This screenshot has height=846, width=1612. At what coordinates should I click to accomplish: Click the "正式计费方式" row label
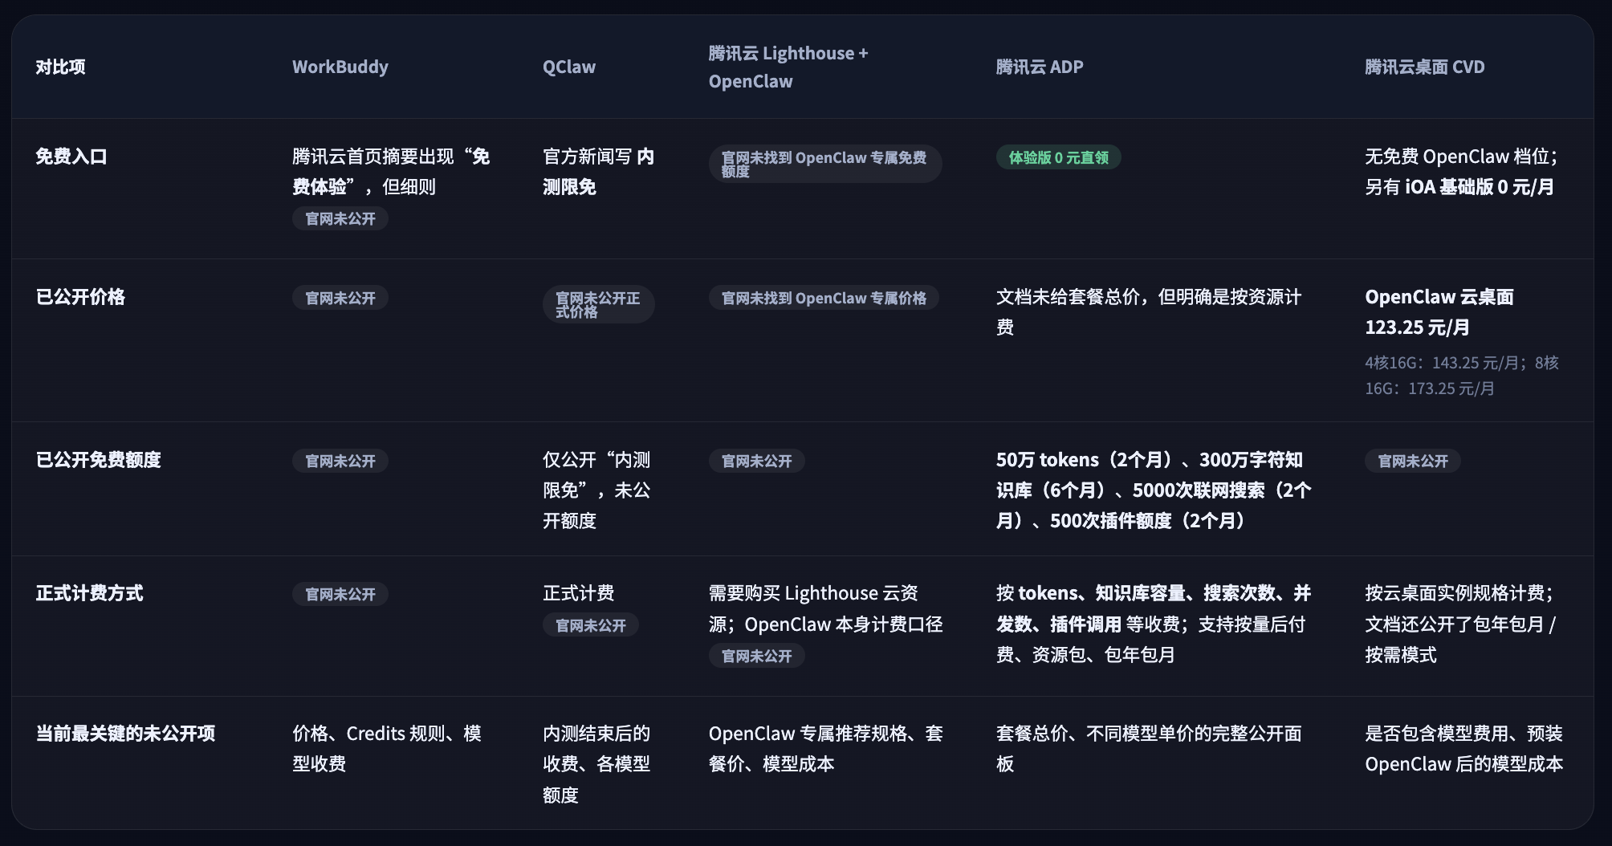tap(89, 593)
